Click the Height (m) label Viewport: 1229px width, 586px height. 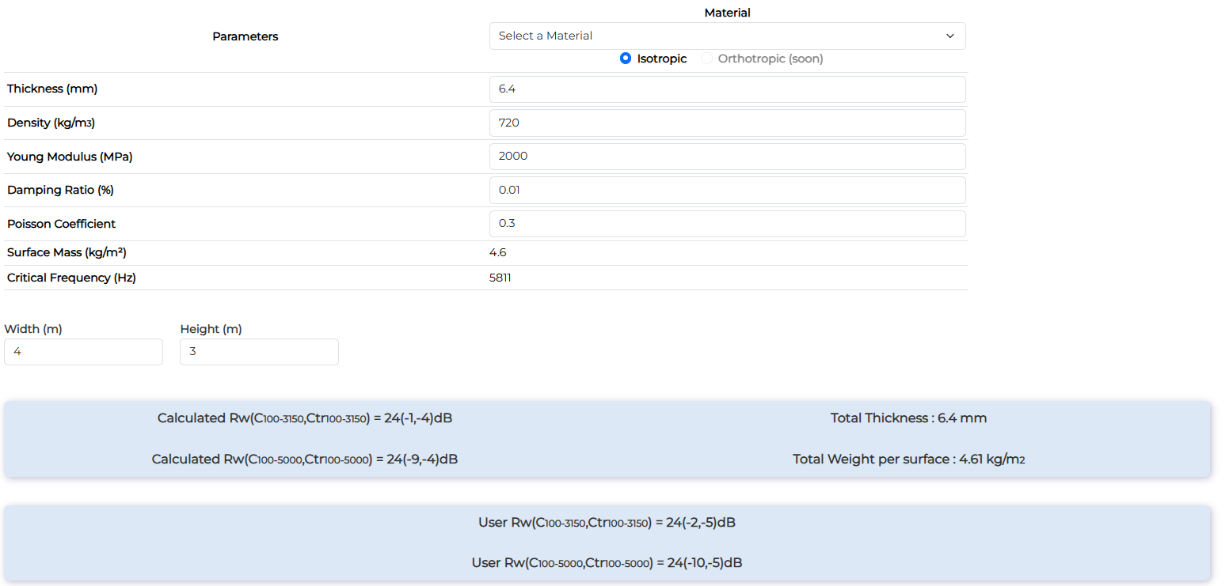(211, 329)
